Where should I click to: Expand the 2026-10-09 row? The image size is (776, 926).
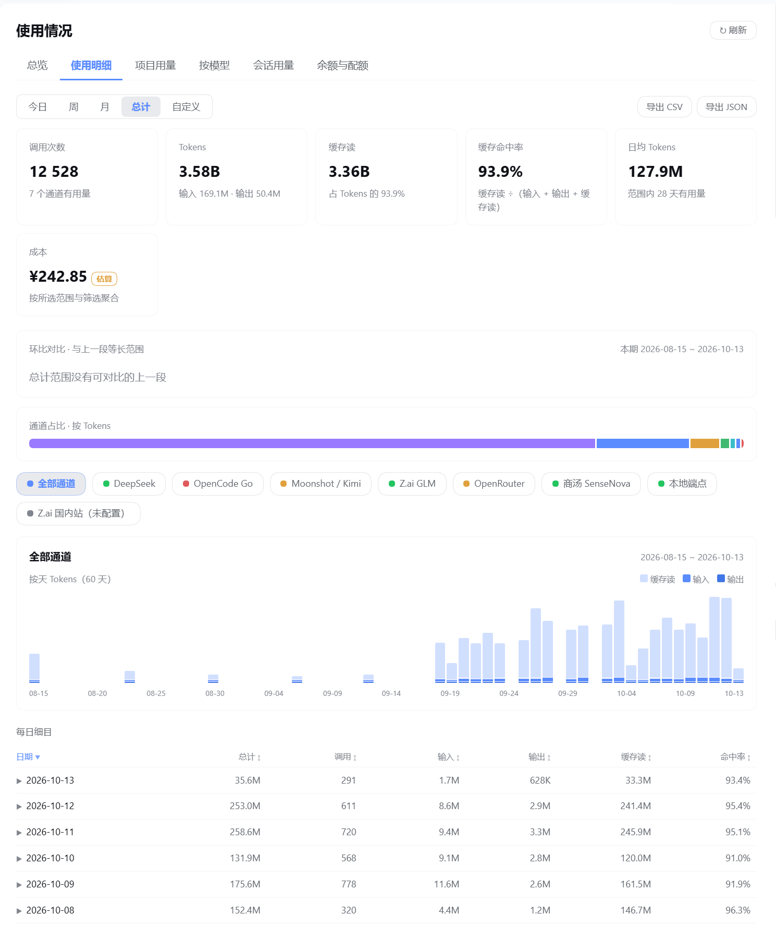19,885
